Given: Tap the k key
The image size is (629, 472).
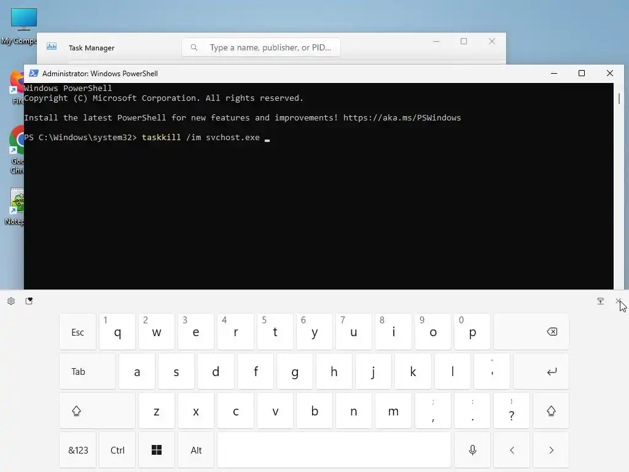Looking at the screenshot, I should pyautogui.click(x=413, y=371).
